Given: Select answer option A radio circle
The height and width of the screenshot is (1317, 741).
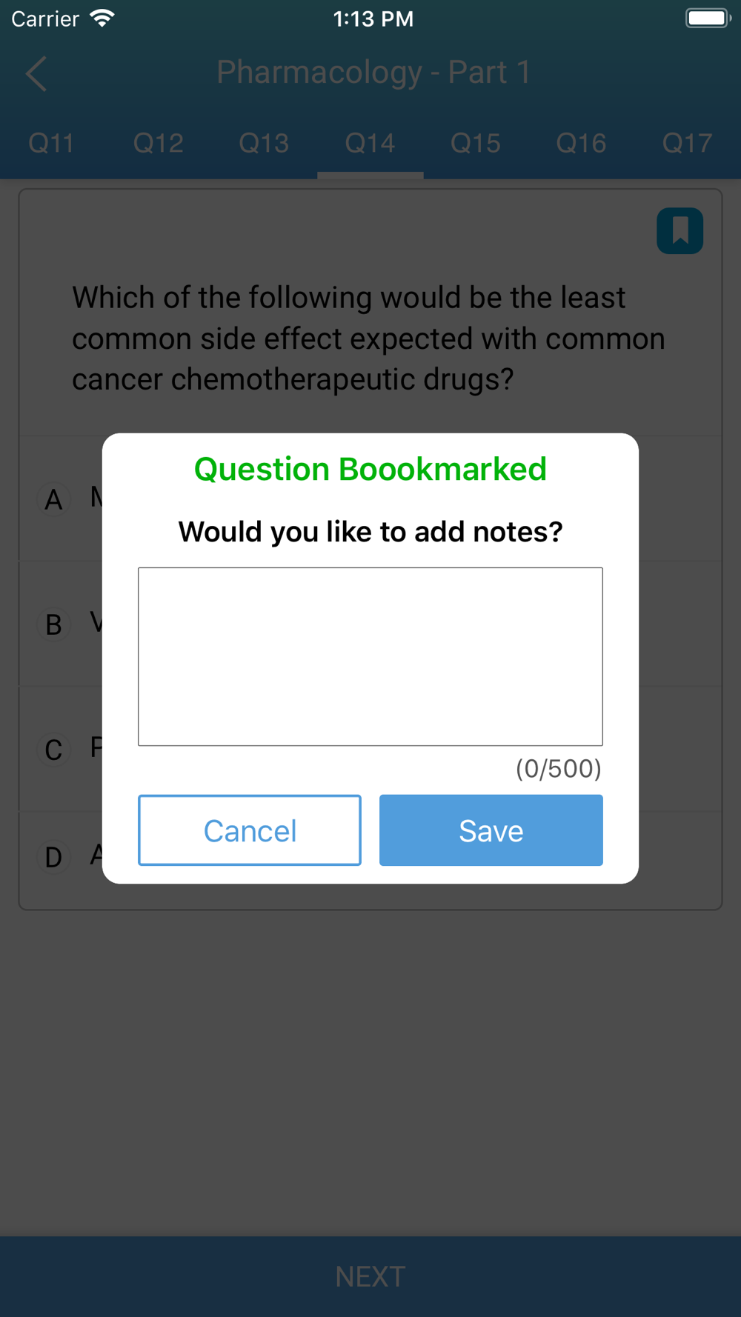Looking at the screenshot, I should pyautogui.click(x=53, y=499).
